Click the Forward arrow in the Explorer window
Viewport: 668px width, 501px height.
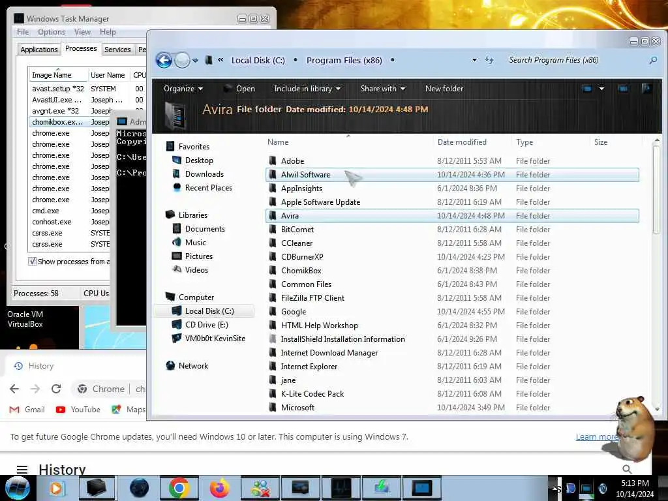click(x=183, y=60)
